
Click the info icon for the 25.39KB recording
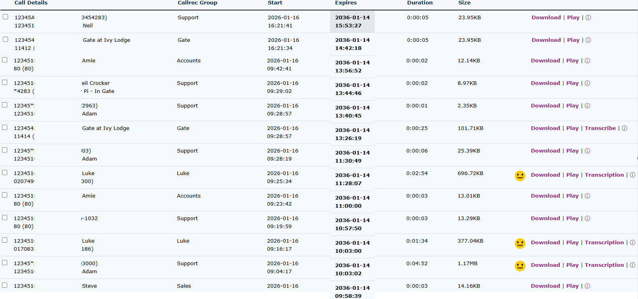pos(587,151)
